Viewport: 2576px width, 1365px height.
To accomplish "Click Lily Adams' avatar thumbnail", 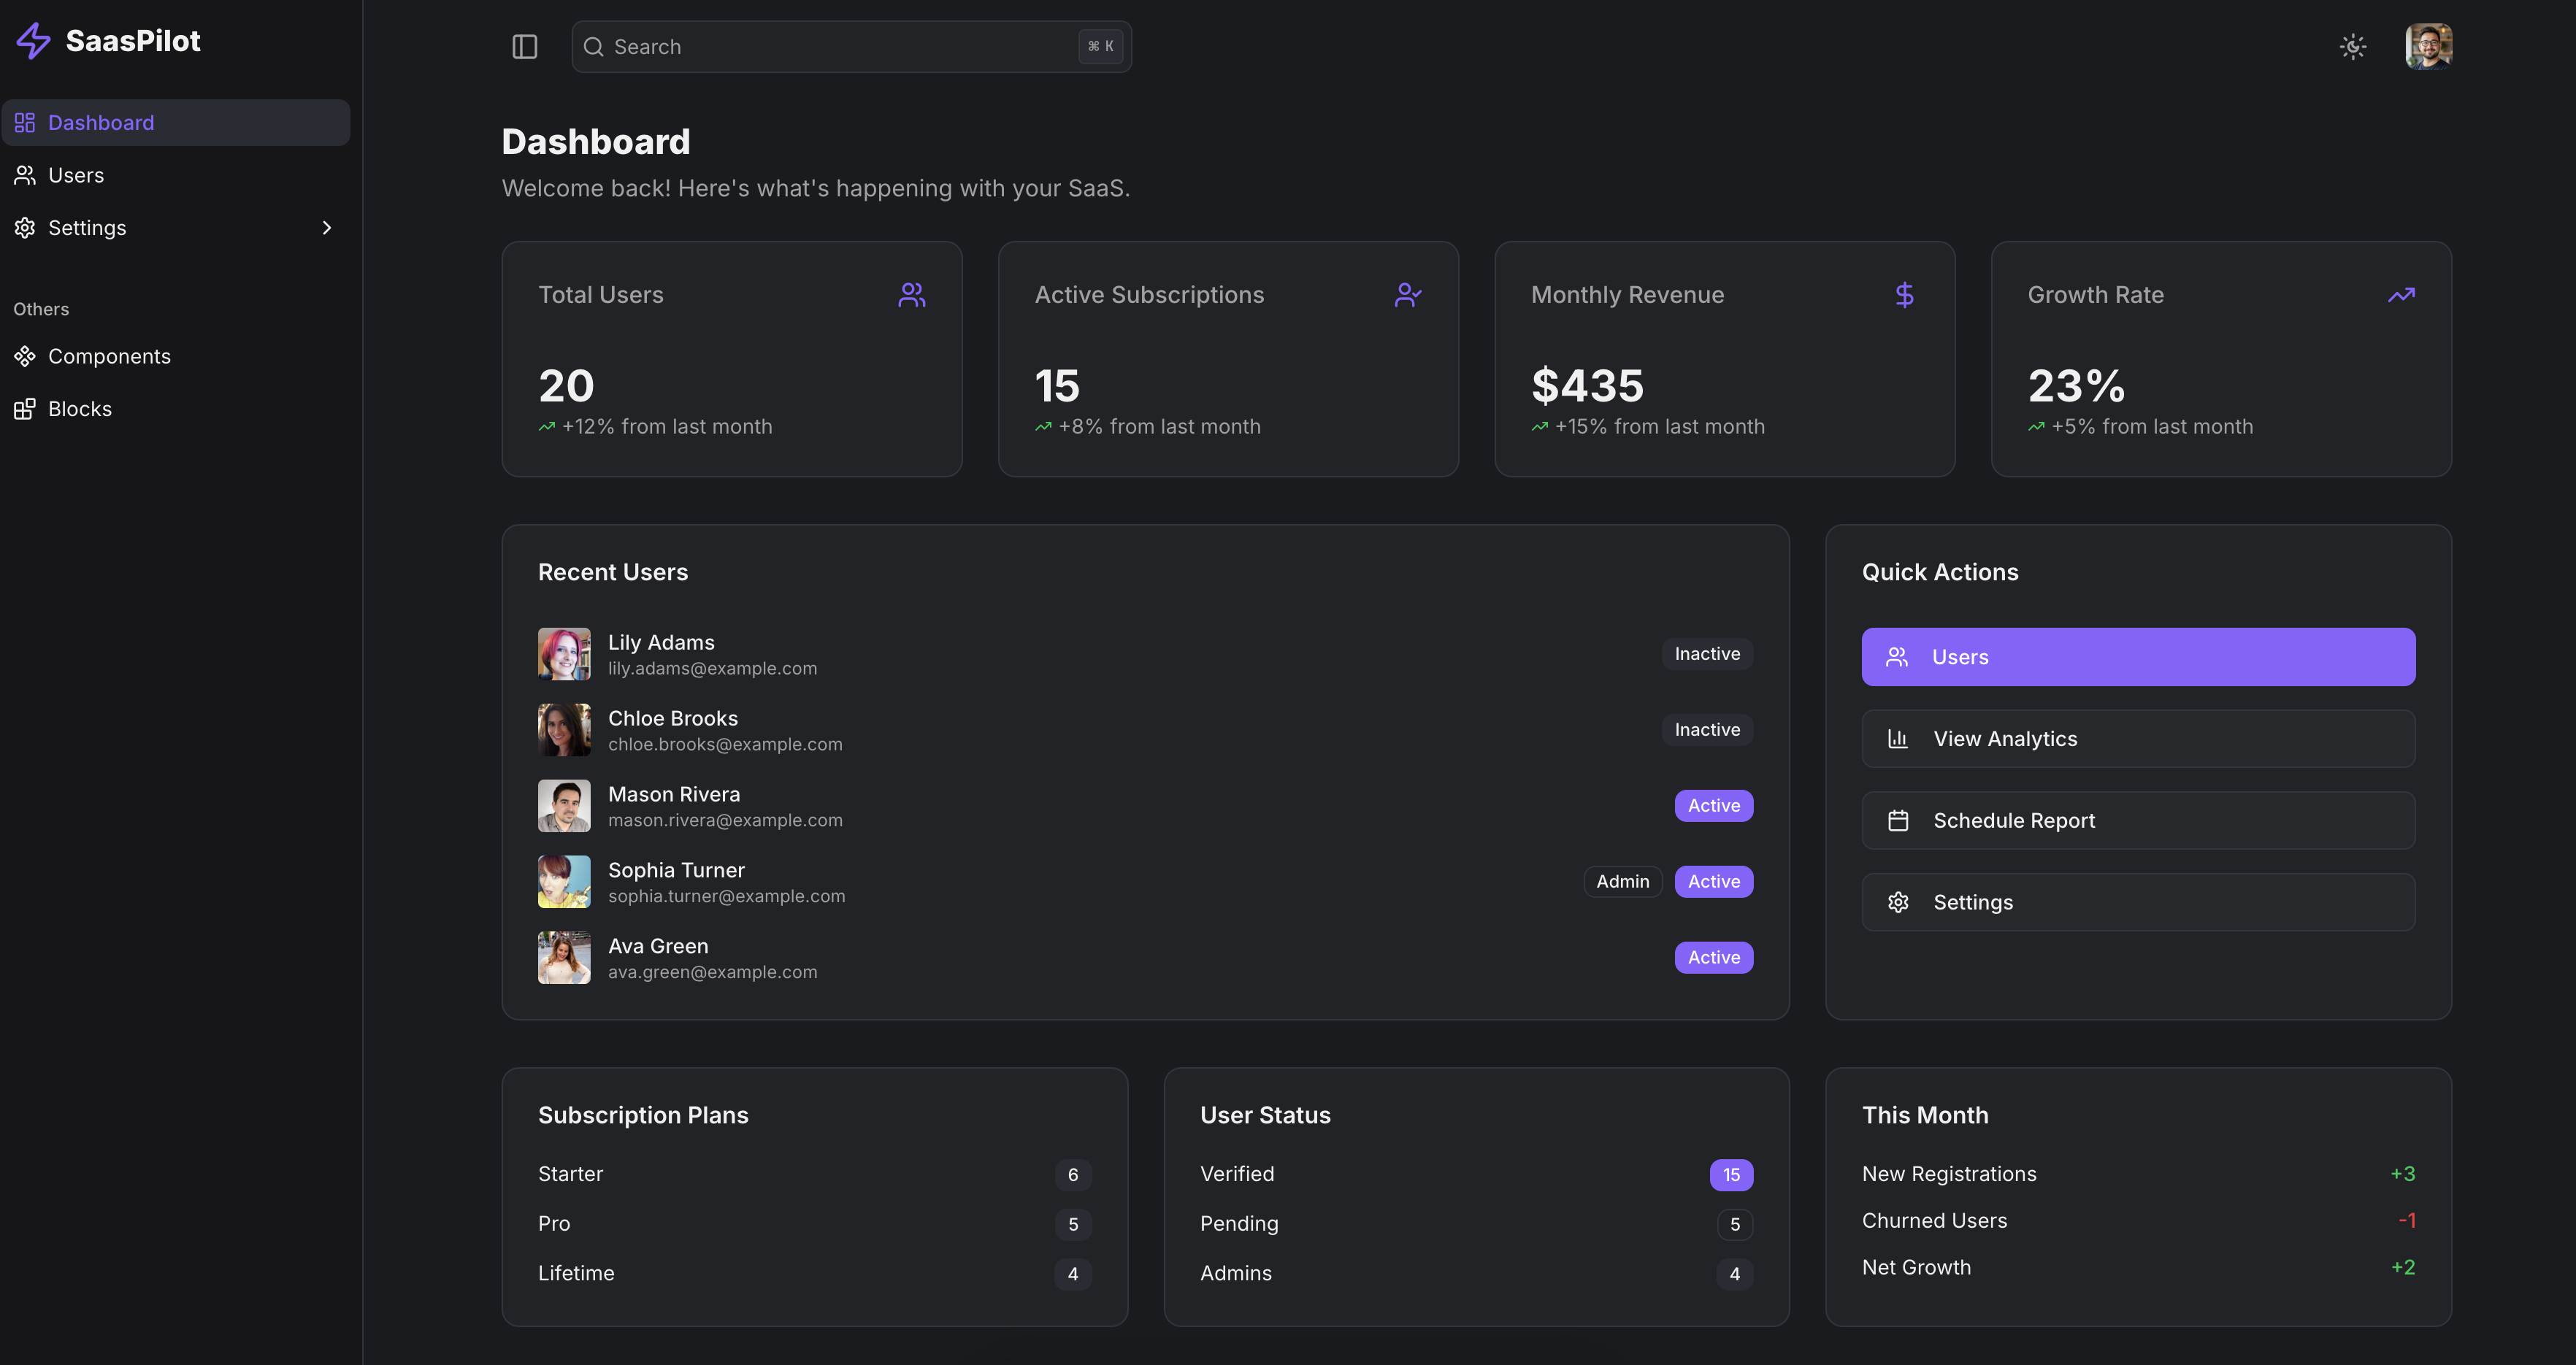I will click(x=564, y=654).
